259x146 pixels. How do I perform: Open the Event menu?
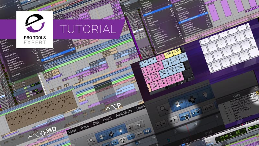click(107, 119)
